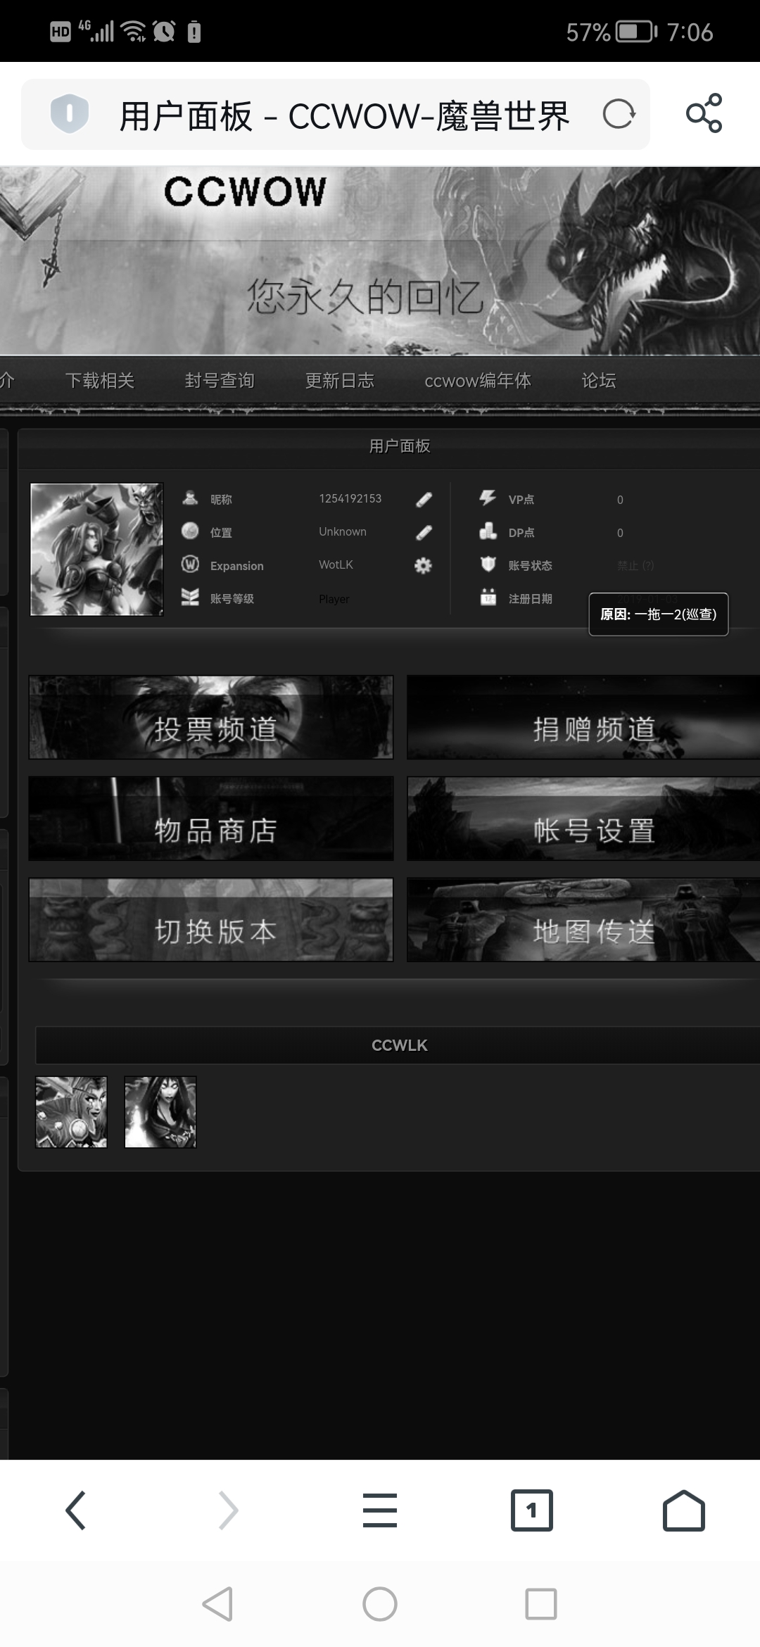Select 更新日志 in the navigation bar
The image size is (760, 1647).
tap(340, 381)
